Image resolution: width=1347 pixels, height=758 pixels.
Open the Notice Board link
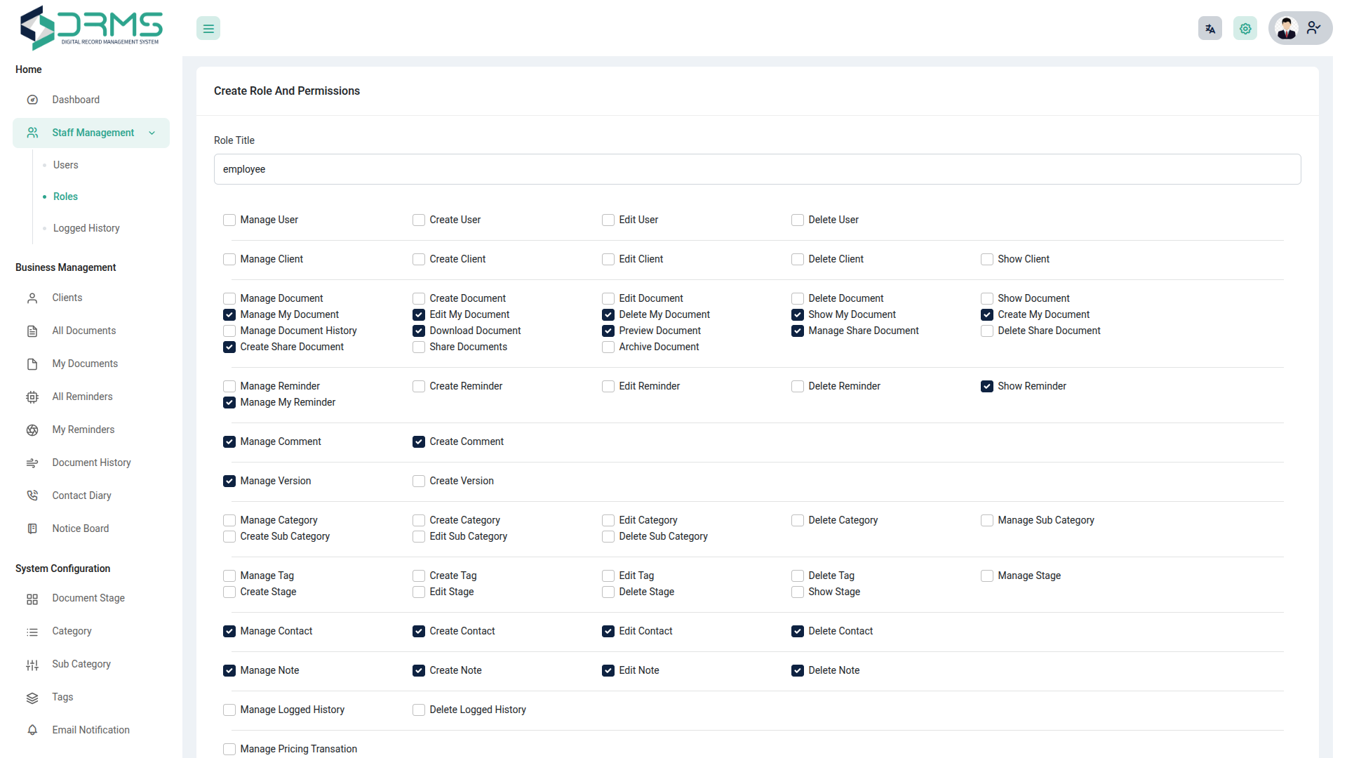coord(80,528)
